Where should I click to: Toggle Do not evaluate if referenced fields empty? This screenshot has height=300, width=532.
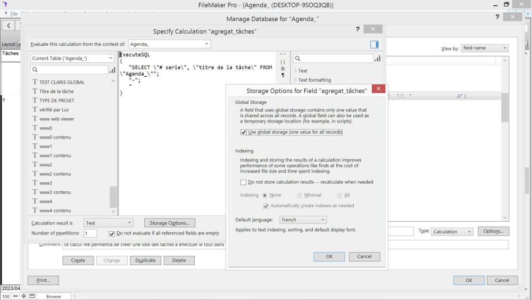(x=112, y=233)
